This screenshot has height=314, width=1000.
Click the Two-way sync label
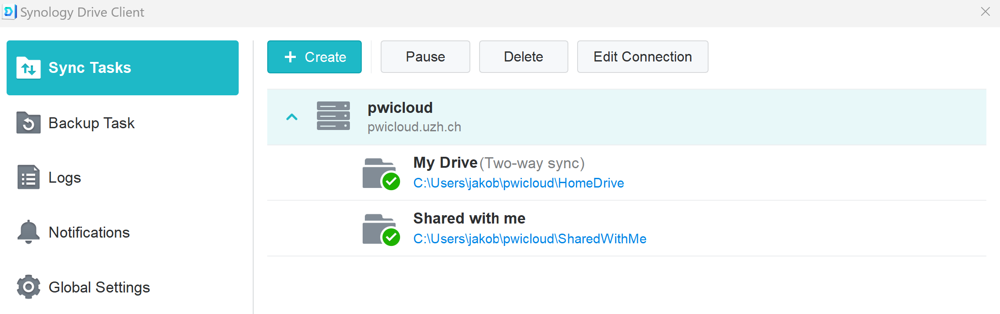pos(532,163)
